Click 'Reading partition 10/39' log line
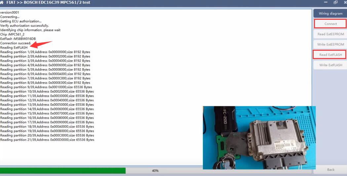347x176 pixels. pos(47,91)
